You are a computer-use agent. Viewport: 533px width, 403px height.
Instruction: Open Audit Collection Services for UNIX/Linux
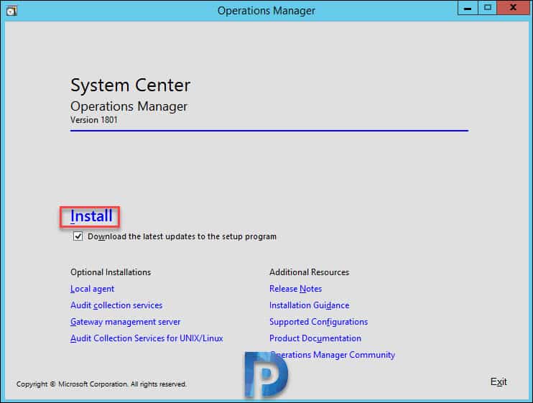(x=147, y=338)
